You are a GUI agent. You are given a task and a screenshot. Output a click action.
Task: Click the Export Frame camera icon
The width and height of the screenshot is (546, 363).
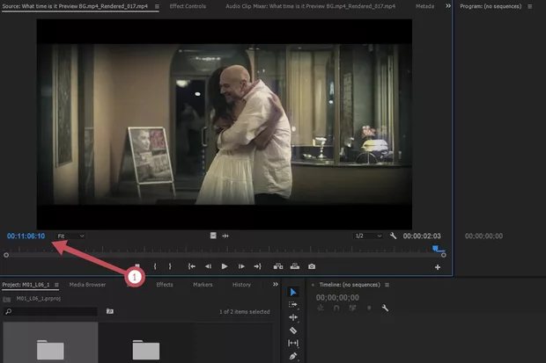click(312, 266)
